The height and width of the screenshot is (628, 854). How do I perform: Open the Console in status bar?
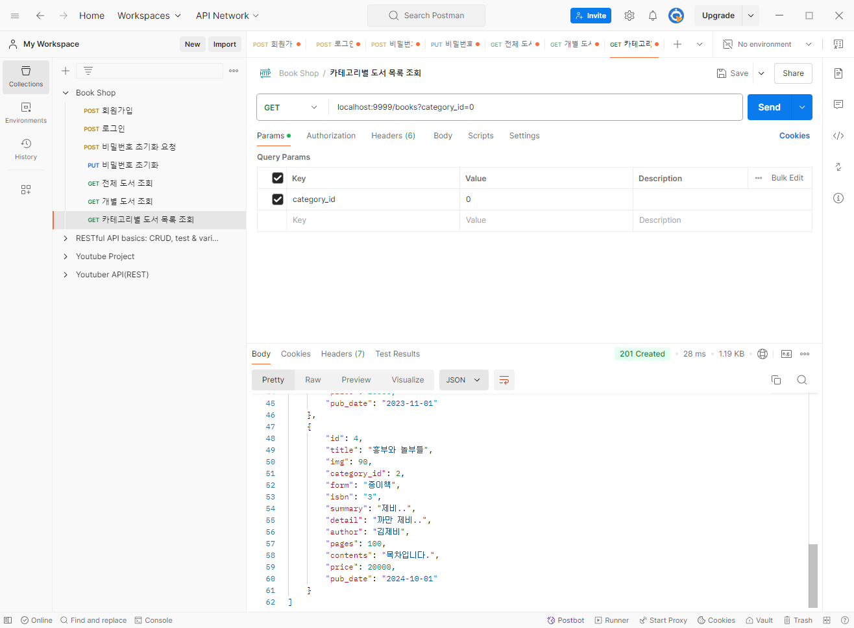tap(153, 620)
